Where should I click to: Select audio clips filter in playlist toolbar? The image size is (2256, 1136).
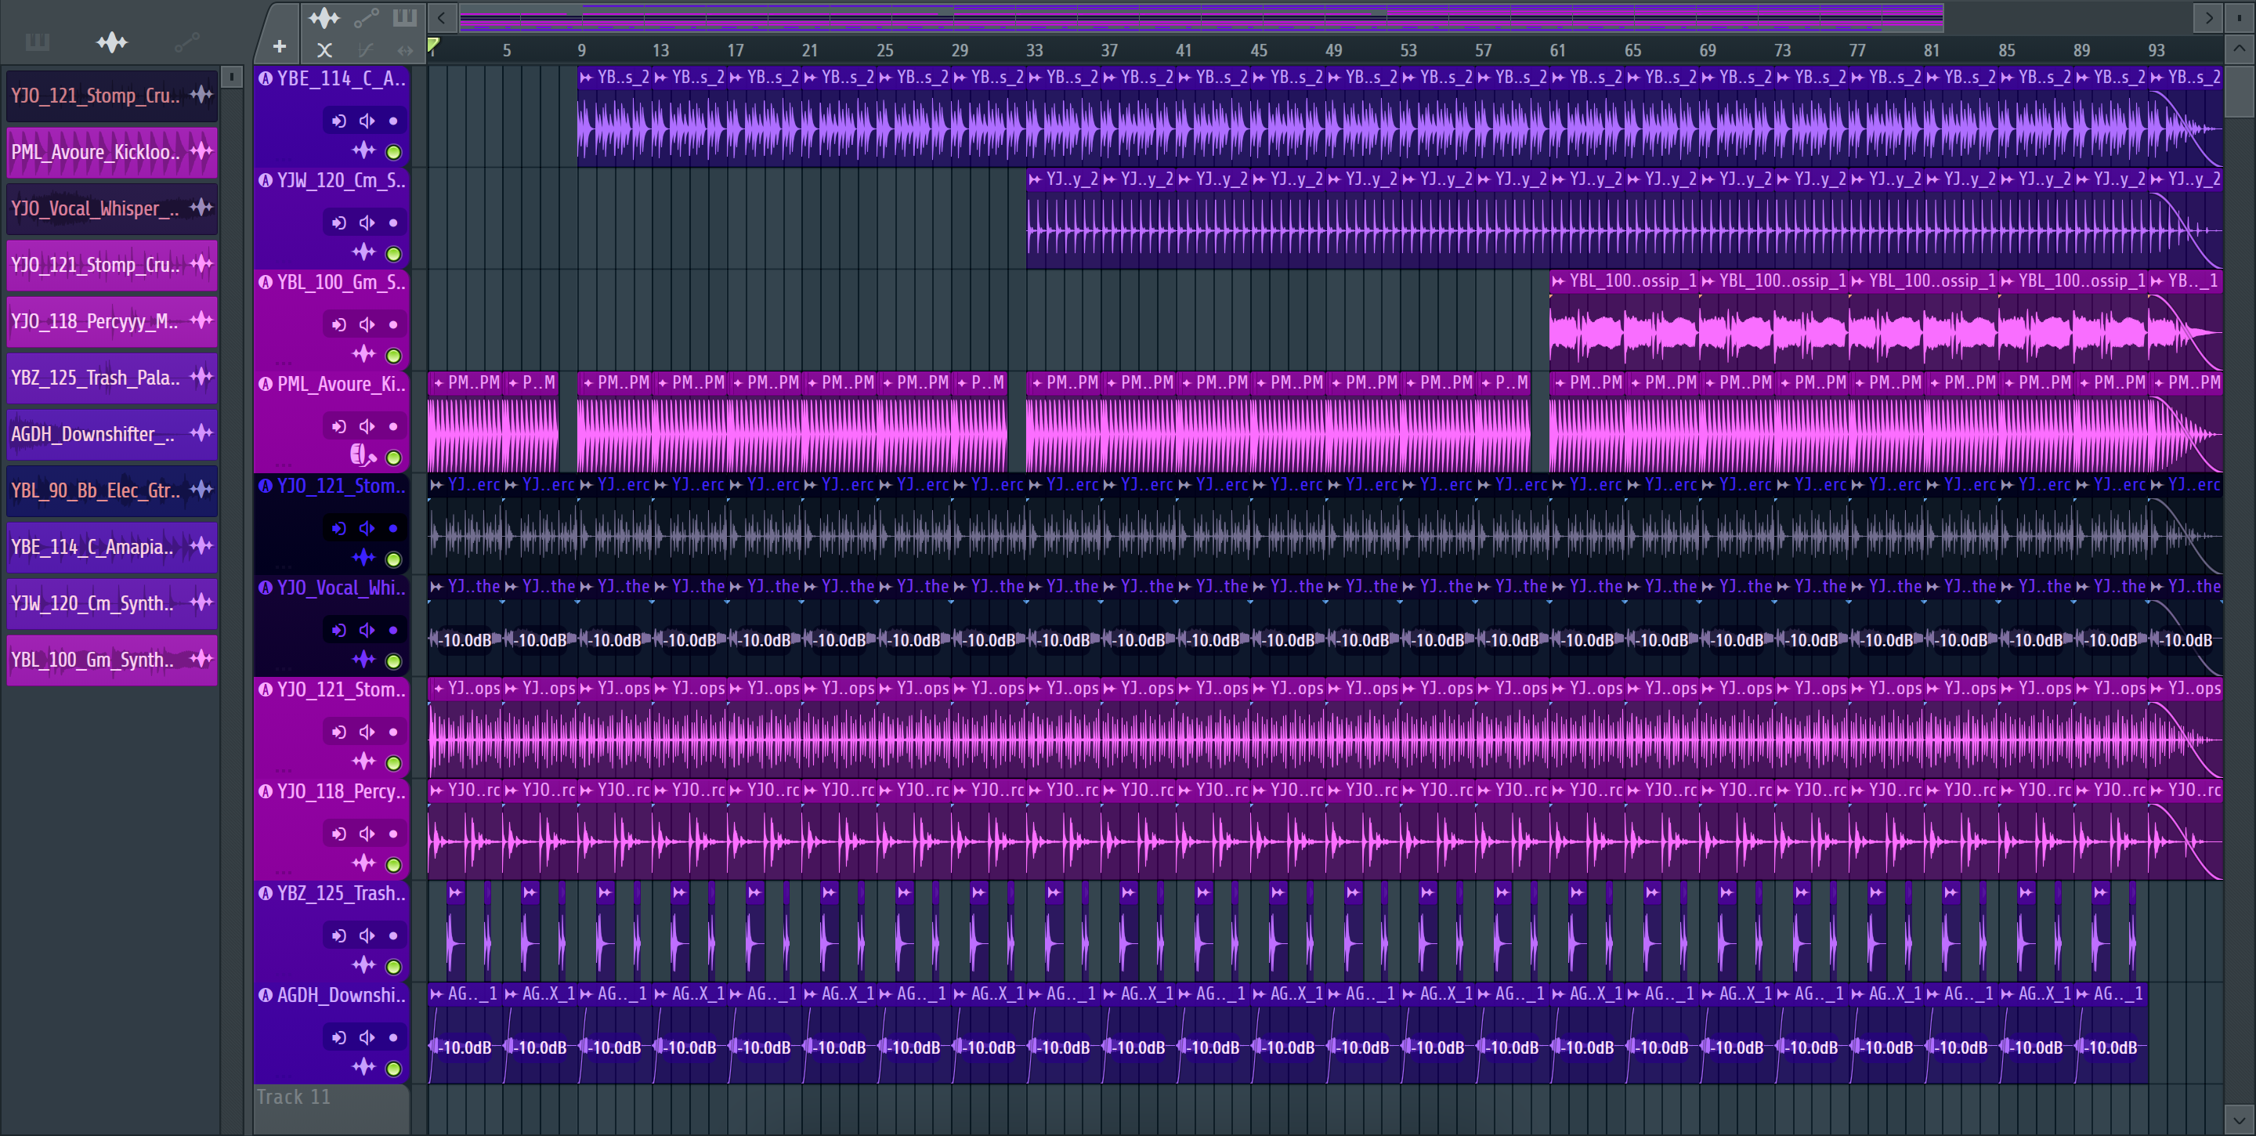coord(324,17)
